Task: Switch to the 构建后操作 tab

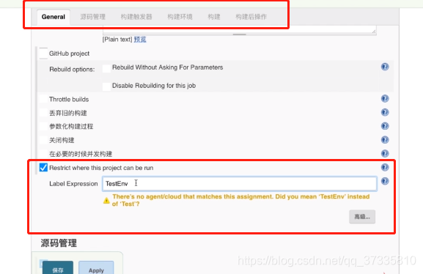Action: coord(251,17)
